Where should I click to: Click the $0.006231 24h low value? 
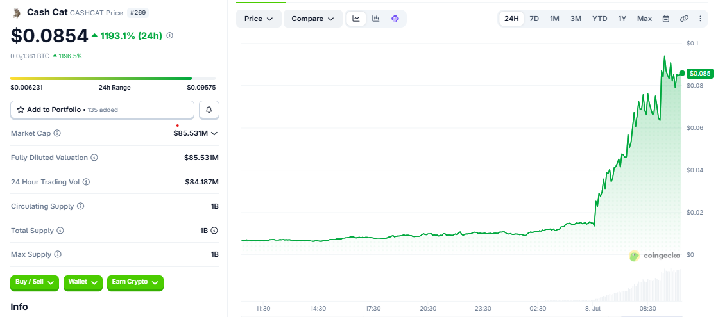(26, 87)
